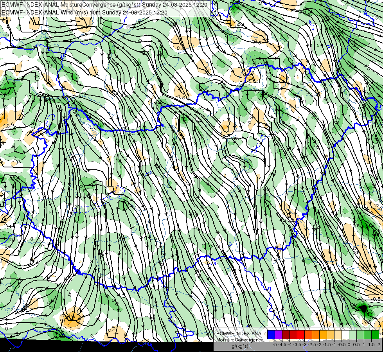This screenshot has height=352, width=383.
Task: Select the purple legend color swatch
Action: [x=279, y=335]
